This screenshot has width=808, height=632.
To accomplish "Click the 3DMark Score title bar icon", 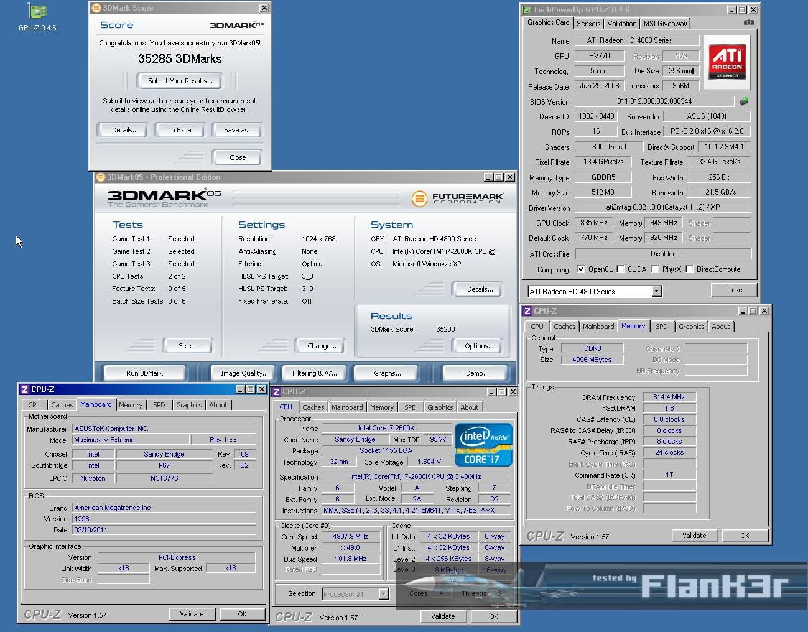I will [x=96, y=8].
